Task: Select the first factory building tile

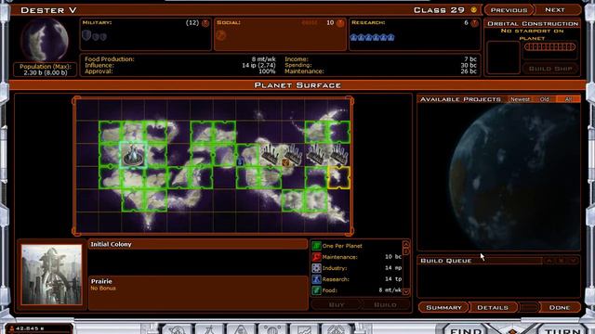Action: (271, 155)
